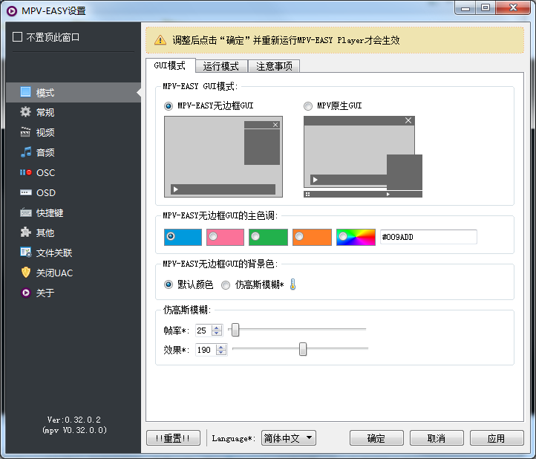Choose 仿高斯模糊 background radio option
Screen dimensions: 536x459
(226, 284)
